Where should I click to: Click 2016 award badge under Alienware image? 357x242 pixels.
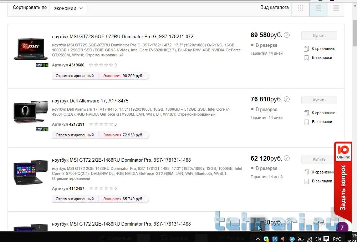coord(42,129)
